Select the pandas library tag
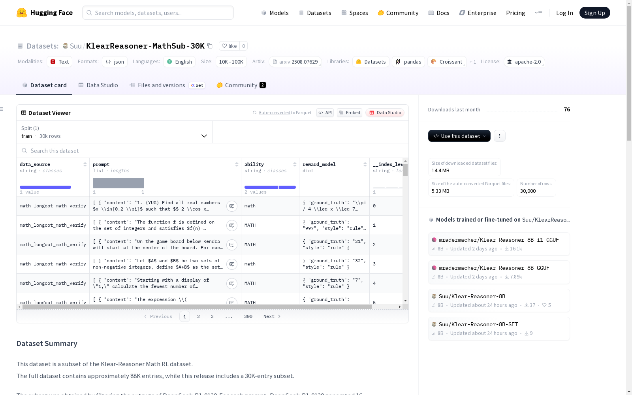632x395 pixels. [408, 62]
